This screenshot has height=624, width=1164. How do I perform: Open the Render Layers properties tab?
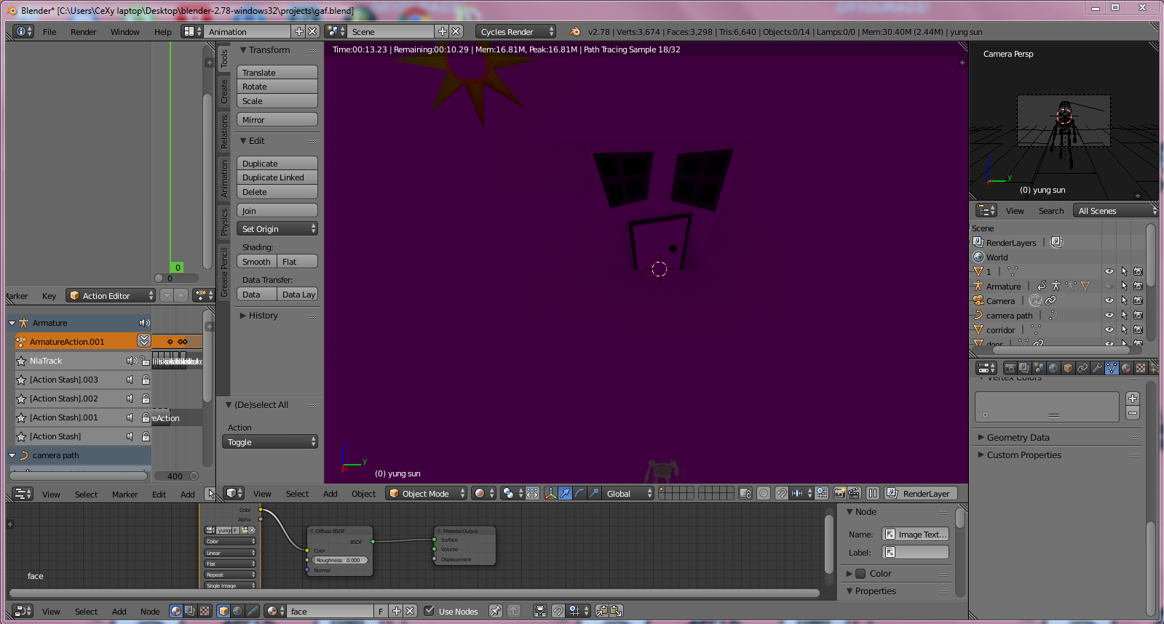(1024, 368)
